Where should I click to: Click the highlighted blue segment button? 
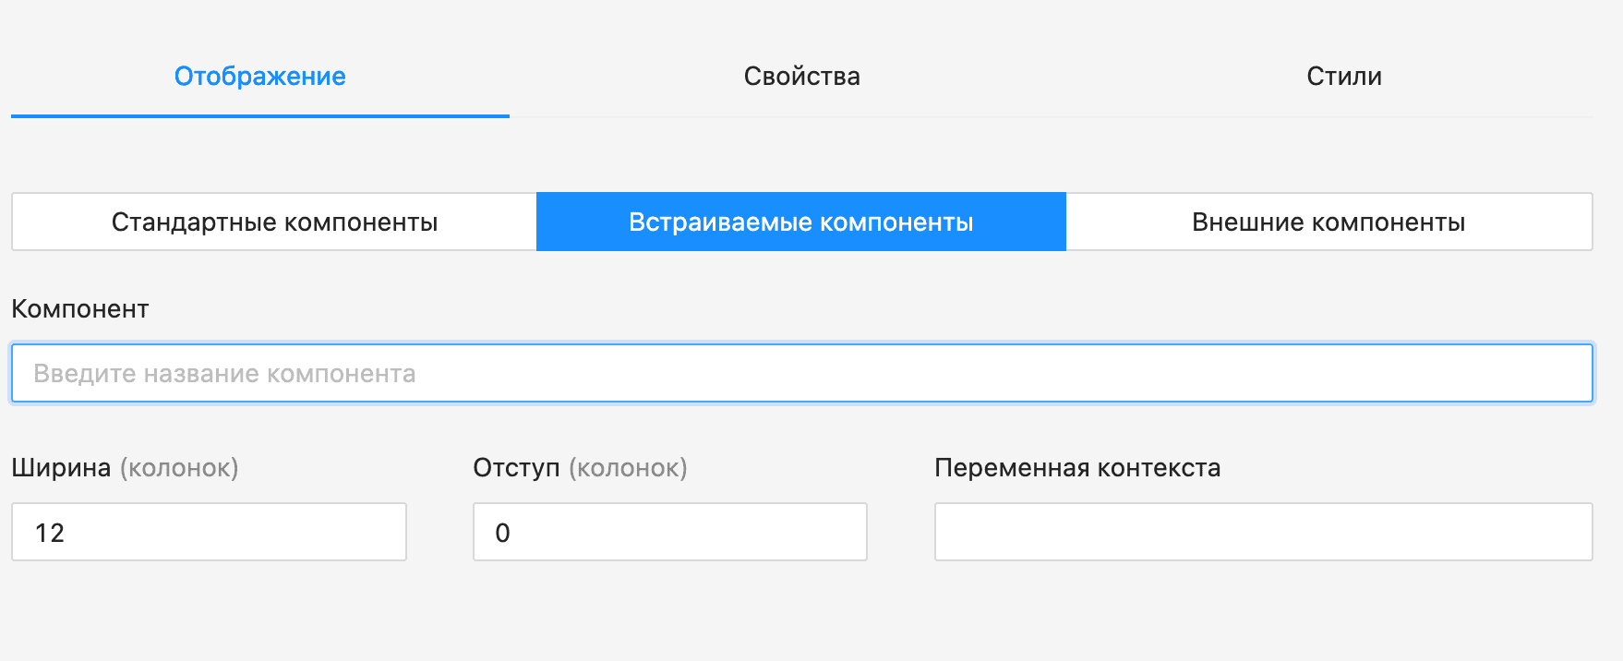pyautogui.click(x=800, y=222)
